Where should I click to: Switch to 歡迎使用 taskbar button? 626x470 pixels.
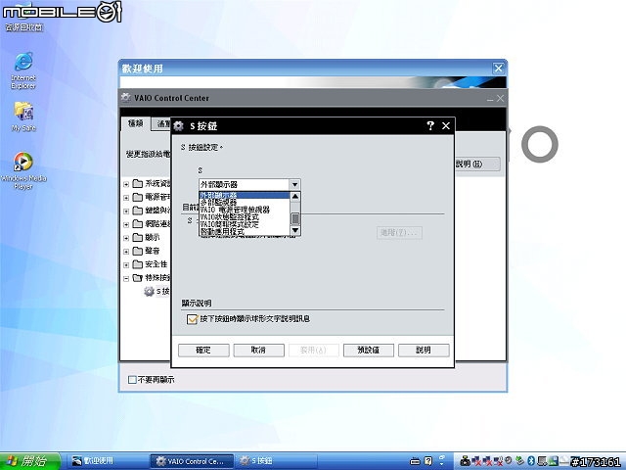click(106, 461)
